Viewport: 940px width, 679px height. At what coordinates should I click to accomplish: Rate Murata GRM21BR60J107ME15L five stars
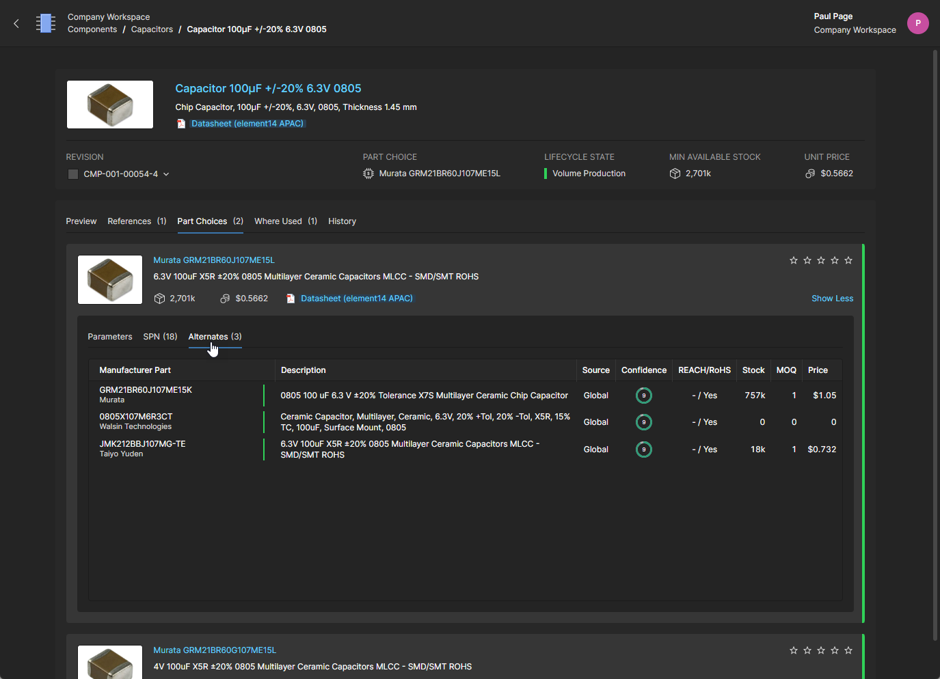point(848,260)
